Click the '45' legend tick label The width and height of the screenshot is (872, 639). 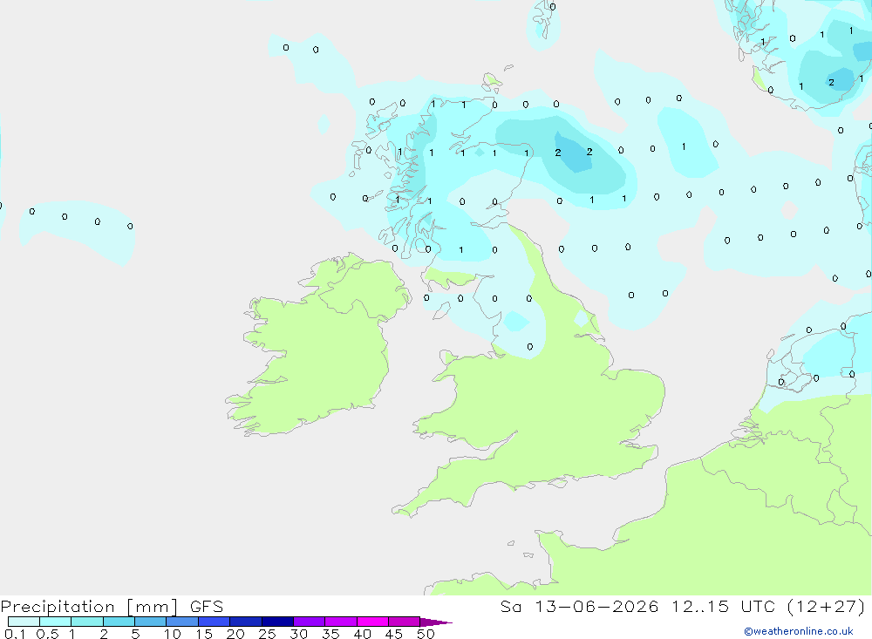pyautogui.click(x=394, y=634)
